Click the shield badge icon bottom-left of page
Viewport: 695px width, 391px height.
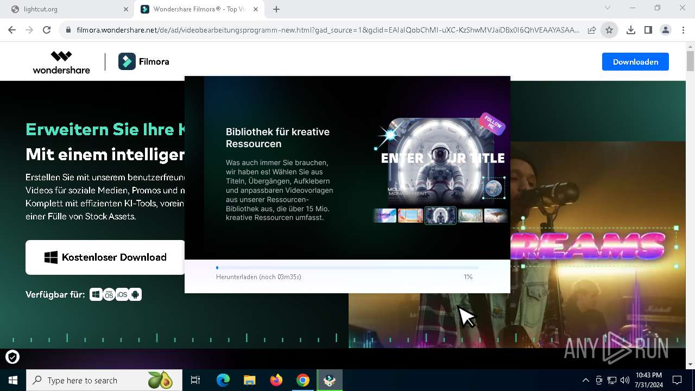click(12, 357)
